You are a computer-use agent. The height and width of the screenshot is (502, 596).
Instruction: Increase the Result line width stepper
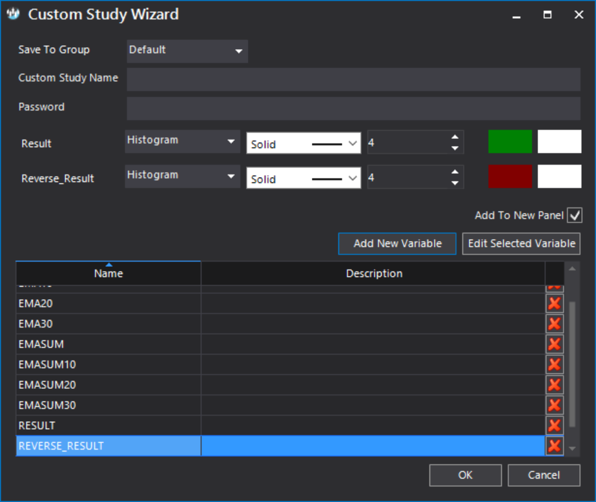tap(455, 137)
